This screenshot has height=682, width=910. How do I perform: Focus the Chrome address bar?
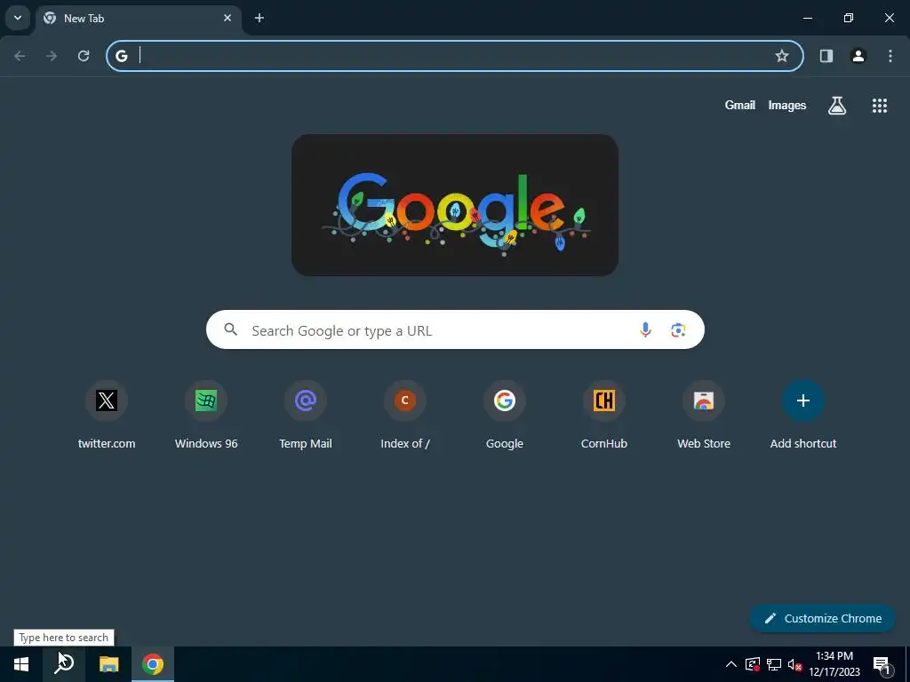click(455, 56)
